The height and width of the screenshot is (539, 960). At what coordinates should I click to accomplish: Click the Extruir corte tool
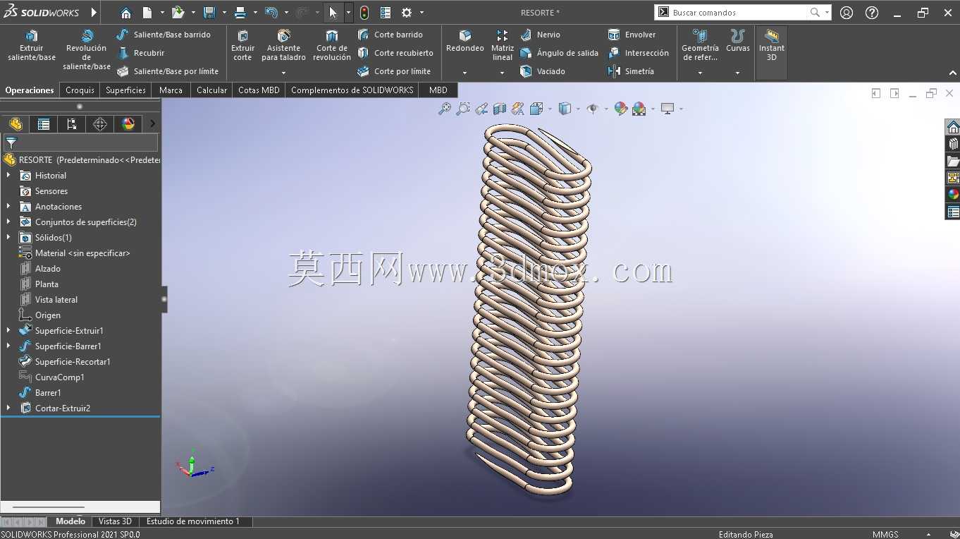[x=242, y=46]
